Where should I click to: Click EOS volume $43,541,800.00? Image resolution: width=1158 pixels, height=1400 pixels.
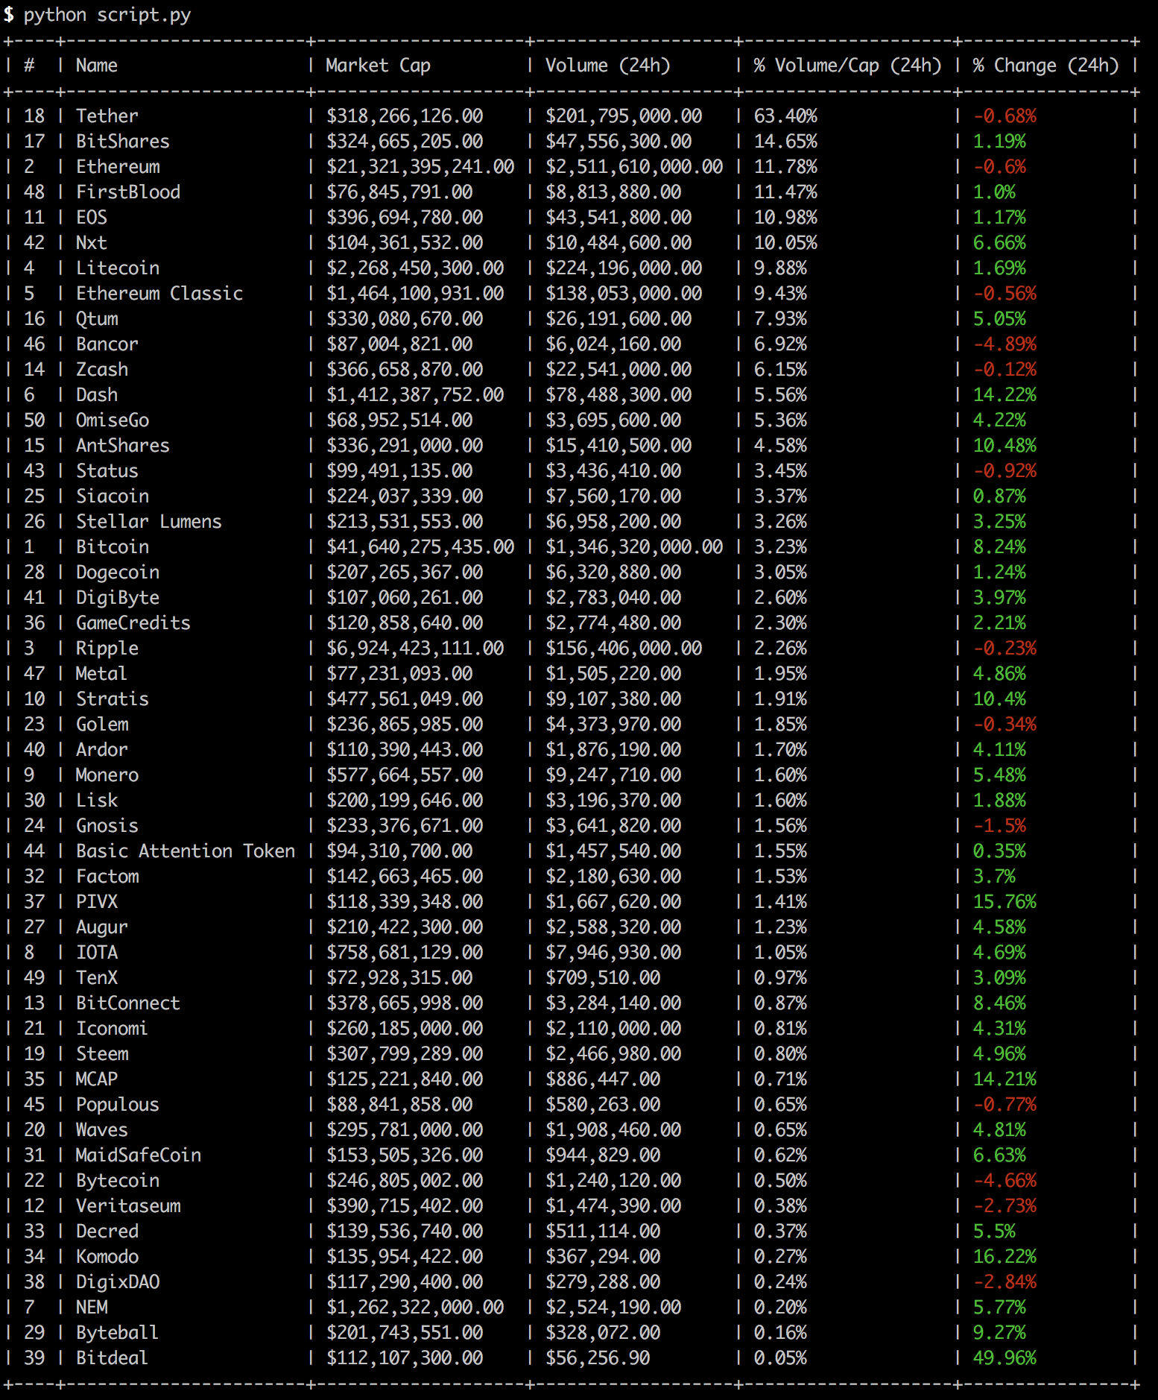click(x=618, y=218)
